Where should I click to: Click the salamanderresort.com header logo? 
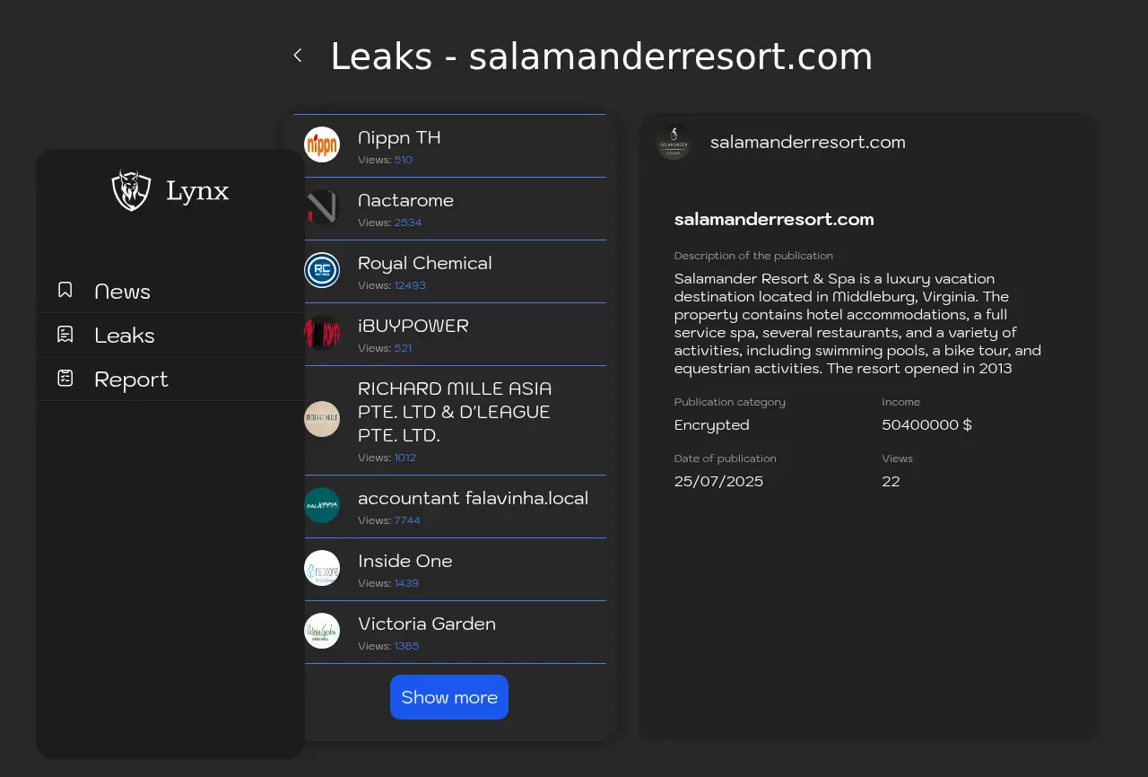tap(674, 142)
